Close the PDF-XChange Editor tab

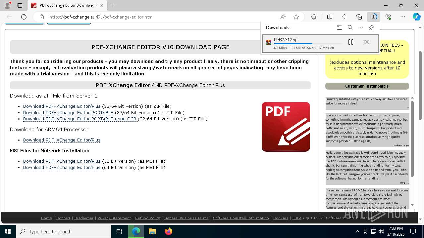click(102, 5)
